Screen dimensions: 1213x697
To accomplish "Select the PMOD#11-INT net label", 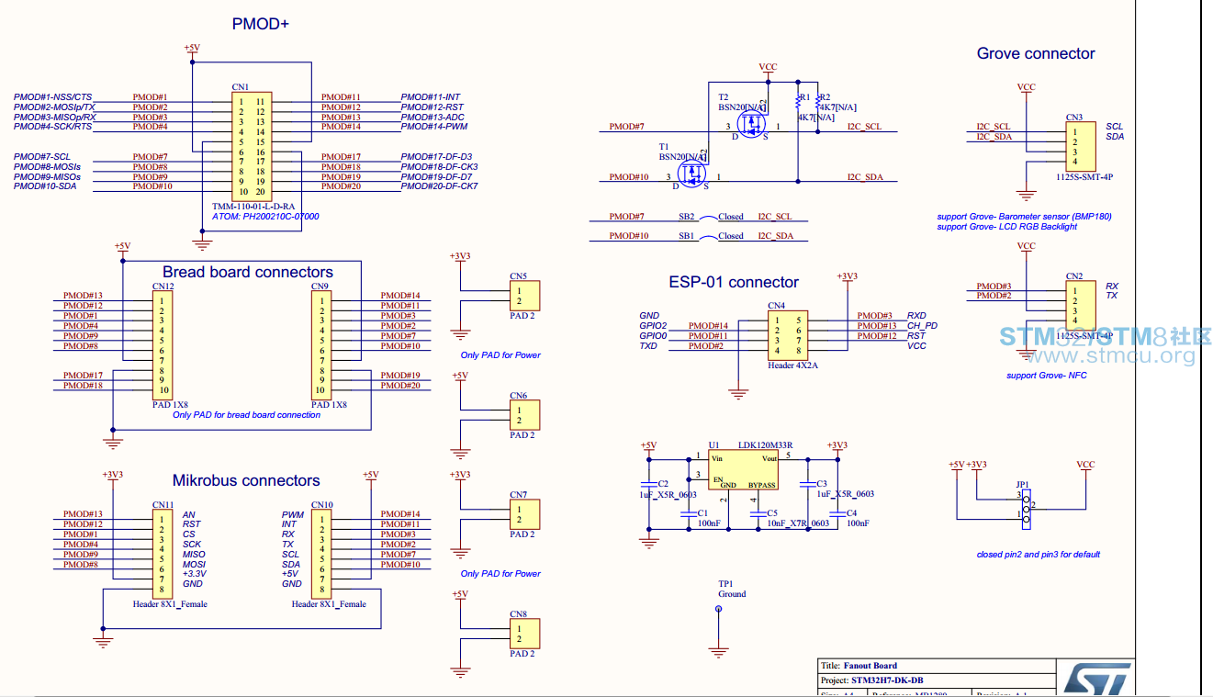I will 431,97.
